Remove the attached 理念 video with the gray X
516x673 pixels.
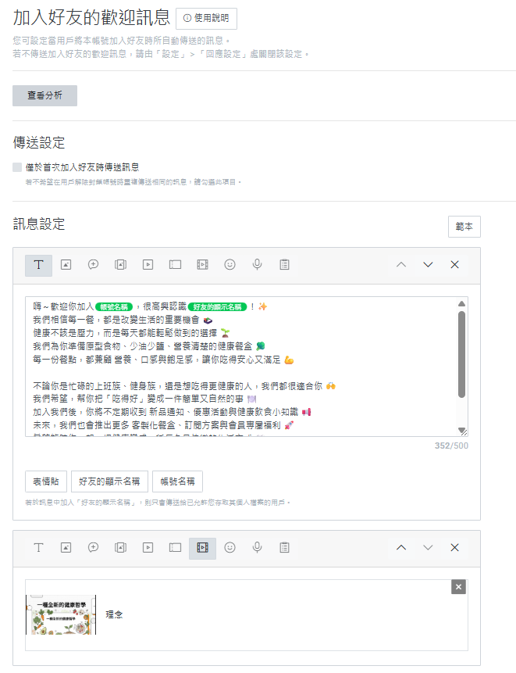pyautogui.click(x=458, y=587)
